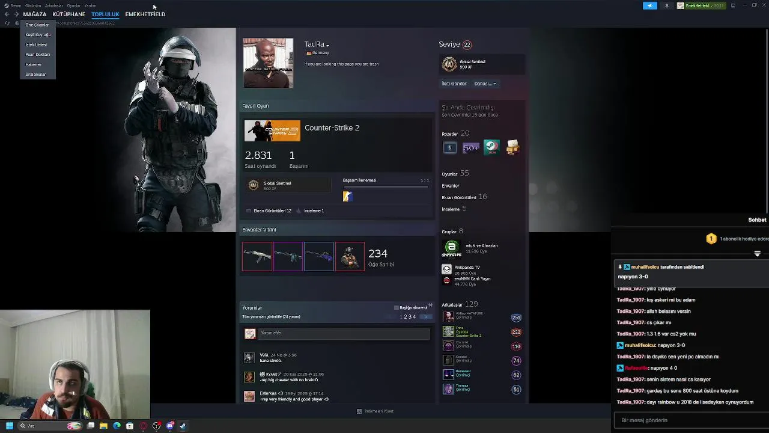This screenshot has width=769, height=433.
Task: Select Puan Dükkânı from the dropdown
Action: pos(38,55)
